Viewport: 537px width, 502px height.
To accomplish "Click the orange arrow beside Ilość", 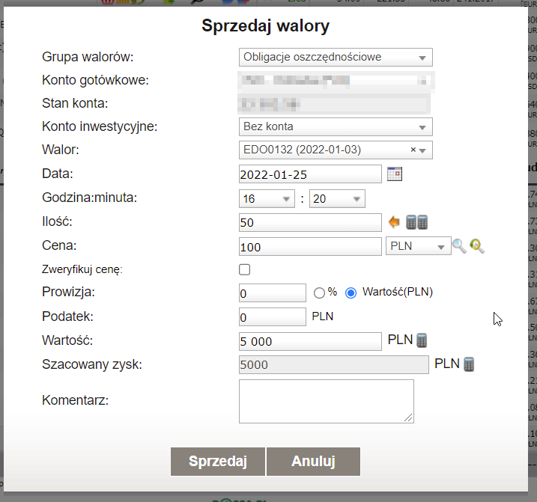I will tap(395, 222).
